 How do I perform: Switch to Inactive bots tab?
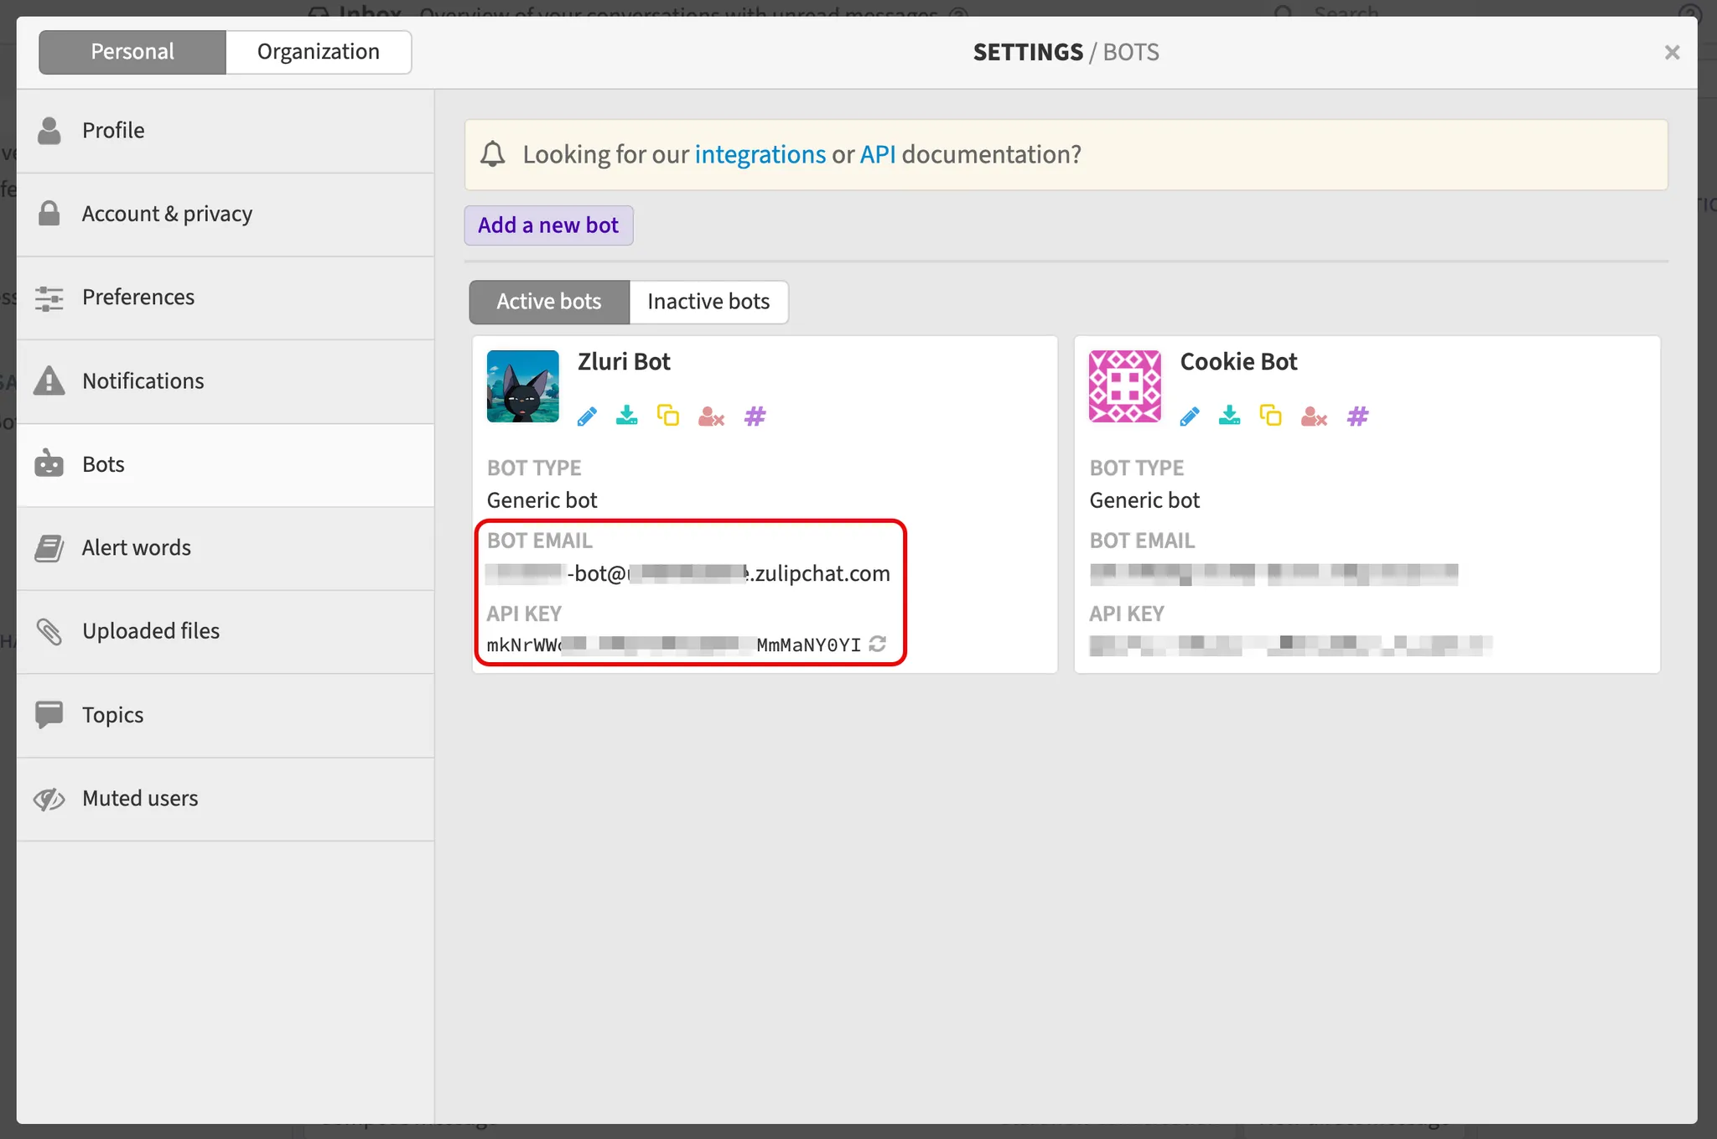[708, 302]
